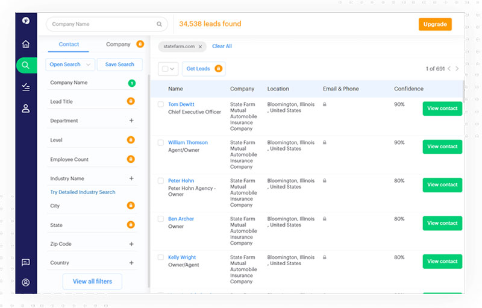
Task: View contact for Tom Dewitt
Action: tap(442, 108)
